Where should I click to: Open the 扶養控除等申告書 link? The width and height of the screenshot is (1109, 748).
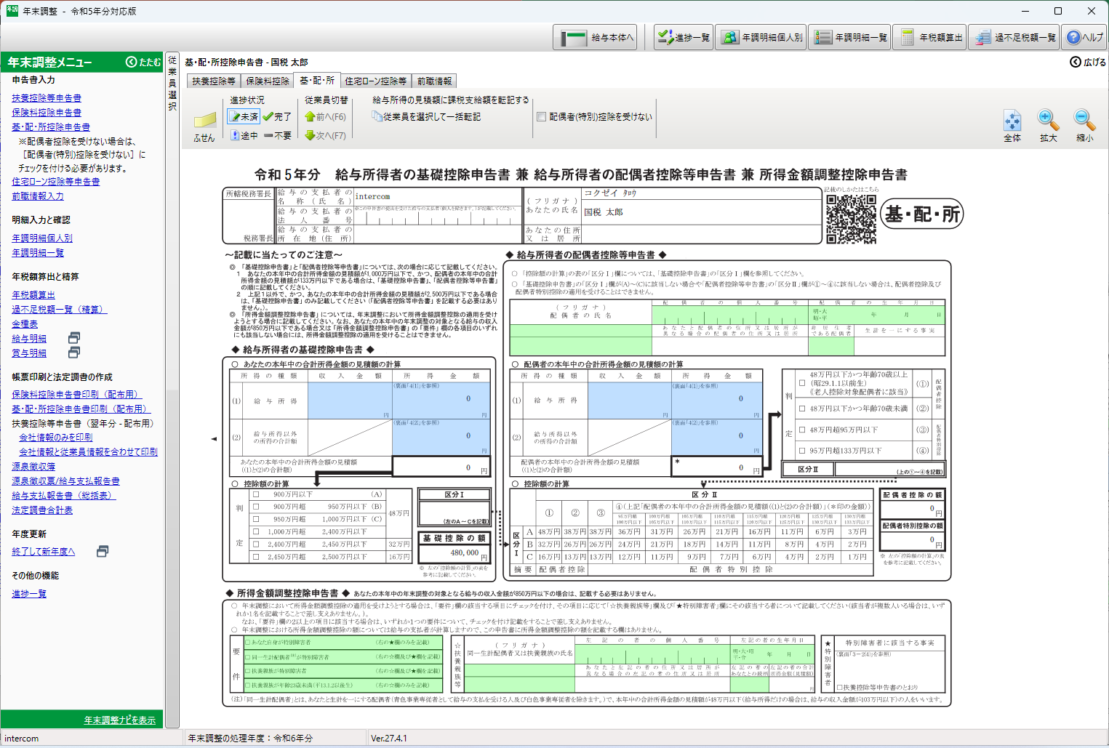tap(47, 98)
